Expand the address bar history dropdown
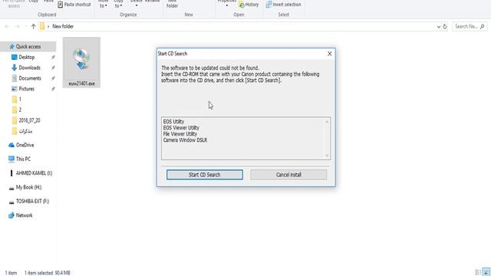This screenshot has height=276, width=491. click(x=438, y=27)
